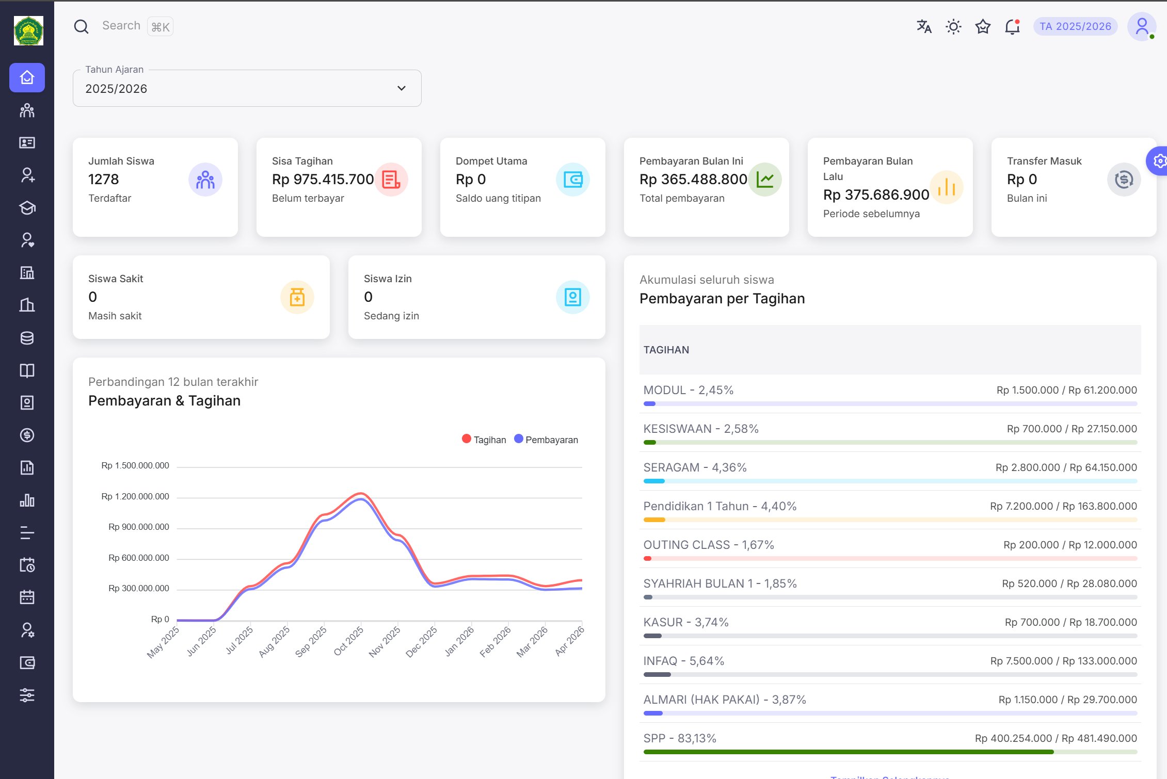Open the calendar icon in the sidebar
The image size is (1167, 779).
27,597
